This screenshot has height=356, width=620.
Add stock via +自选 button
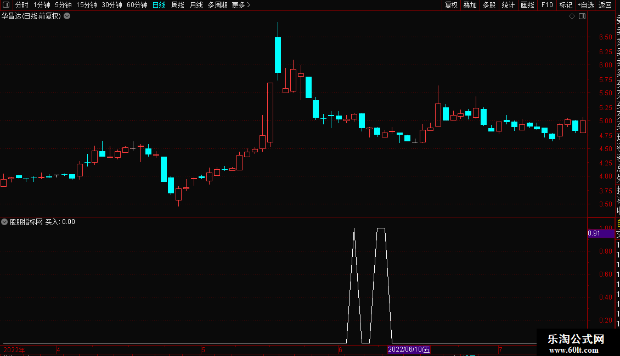[x=585, y=5]
